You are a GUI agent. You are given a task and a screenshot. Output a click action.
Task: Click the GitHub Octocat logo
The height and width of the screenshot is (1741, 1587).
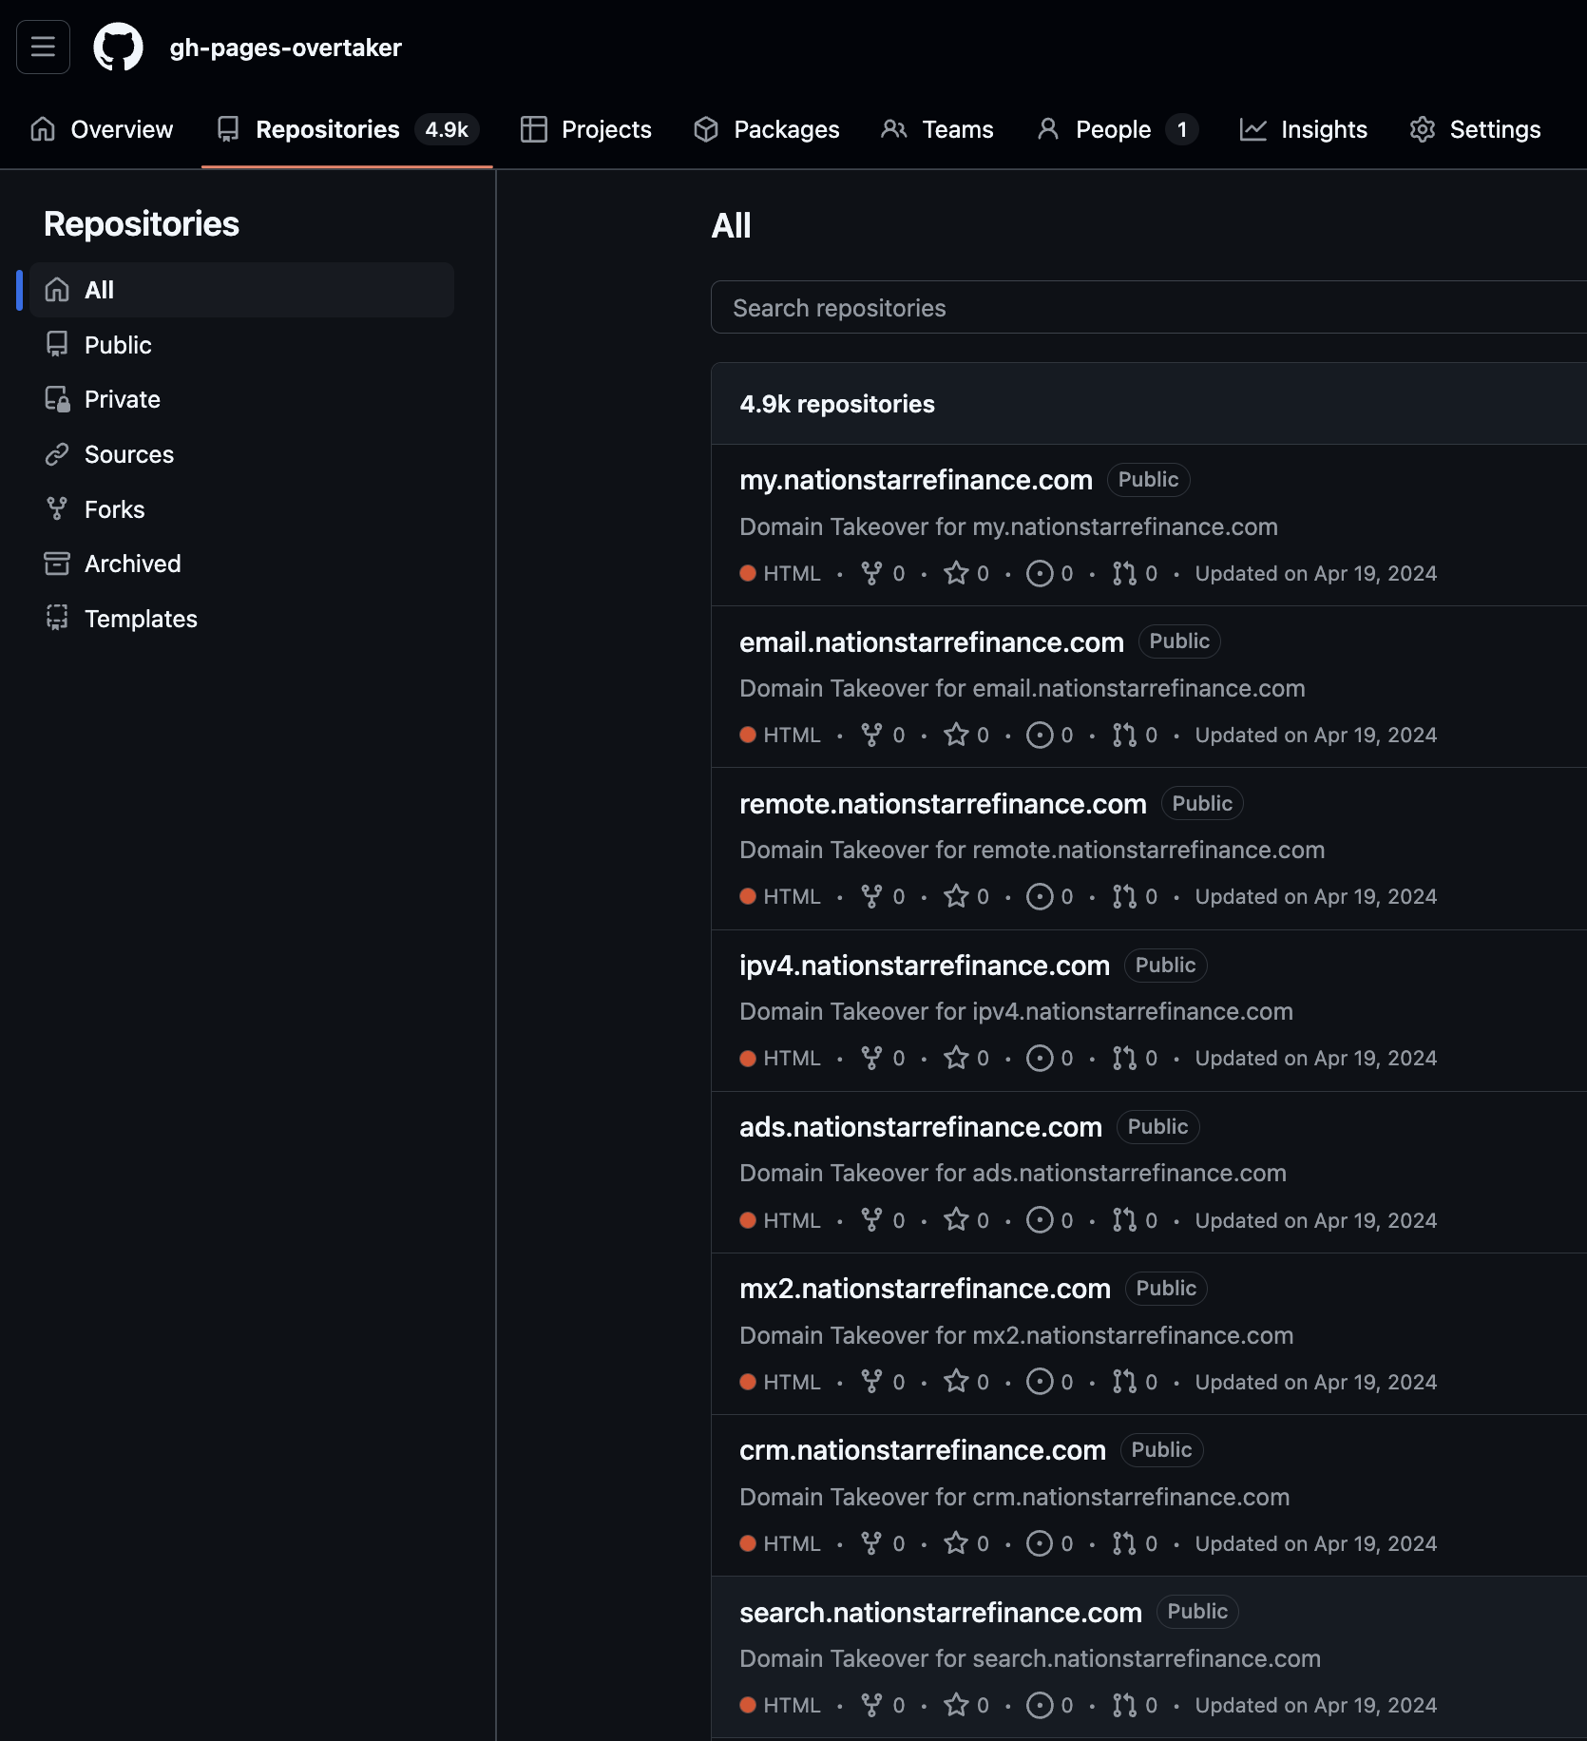[118, 47]
